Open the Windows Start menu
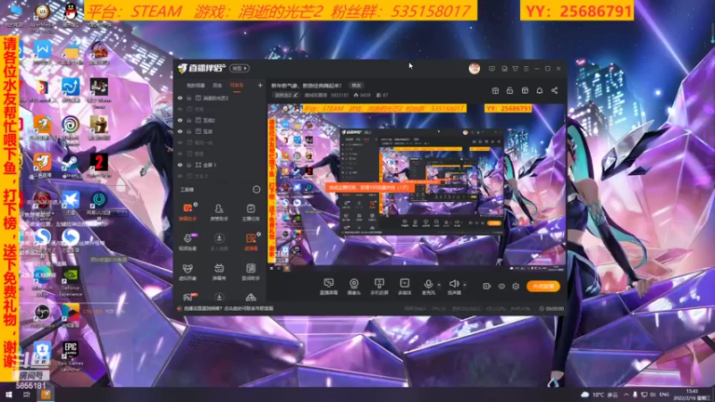Image resolution: width=715 pixels, height=402 pixels. [8, 395]
